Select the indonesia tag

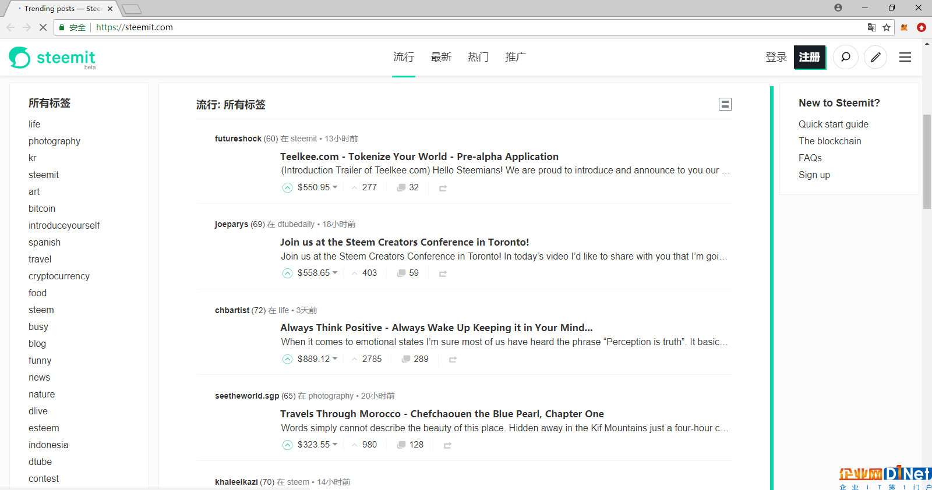point(48,445)
